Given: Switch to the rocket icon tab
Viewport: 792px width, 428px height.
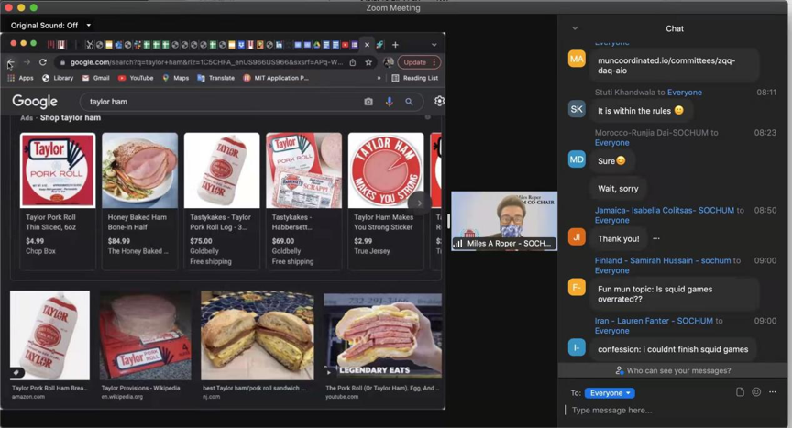Looking at the screenshot, I should [x=379, y=45].
